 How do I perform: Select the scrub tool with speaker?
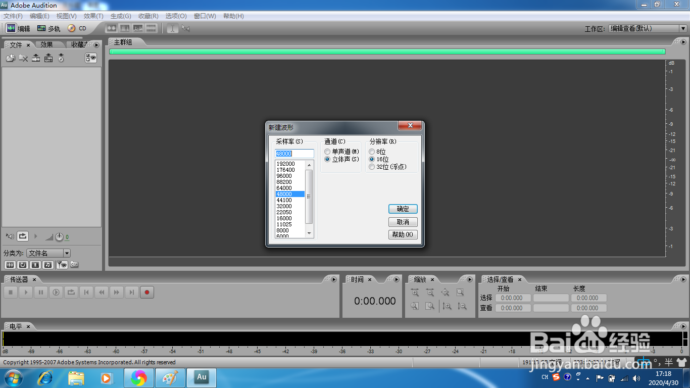click(186, 28)
